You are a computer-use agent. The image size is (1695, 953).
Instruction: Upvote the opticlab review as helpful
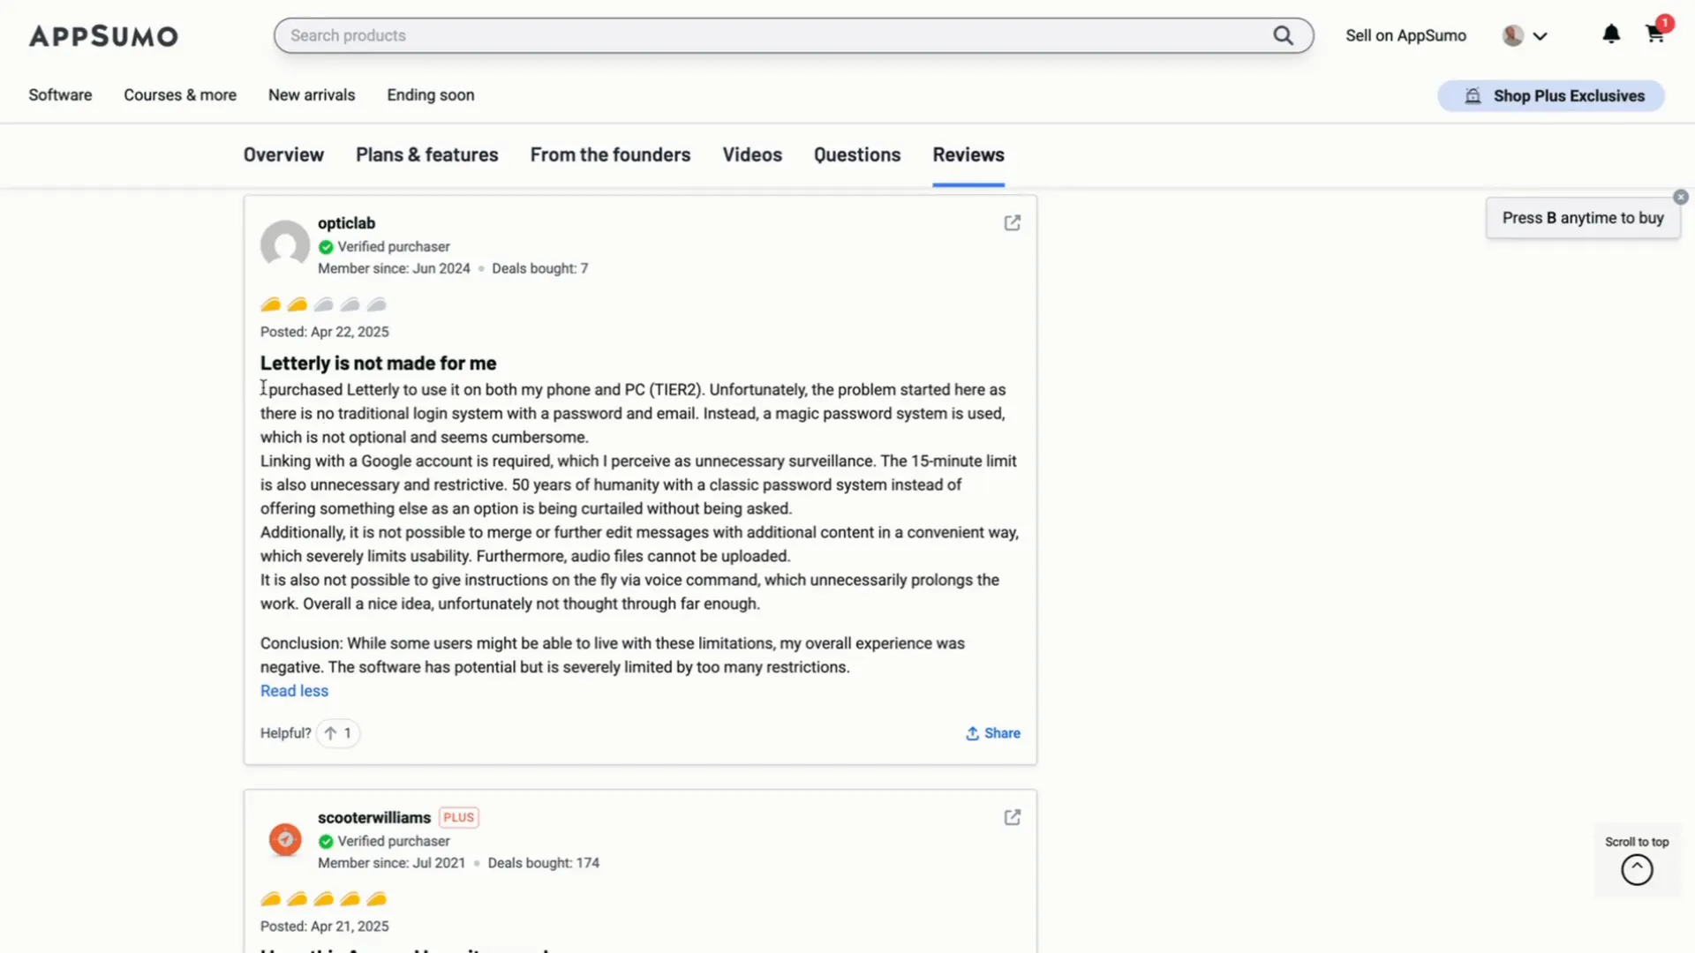pos(338,733)
